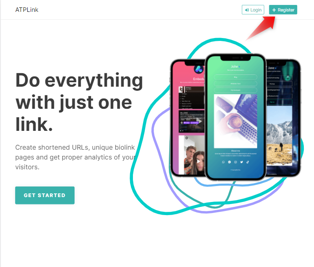
Task: Click the purple Follow button in Twitch embed
Action: [186, 123]
